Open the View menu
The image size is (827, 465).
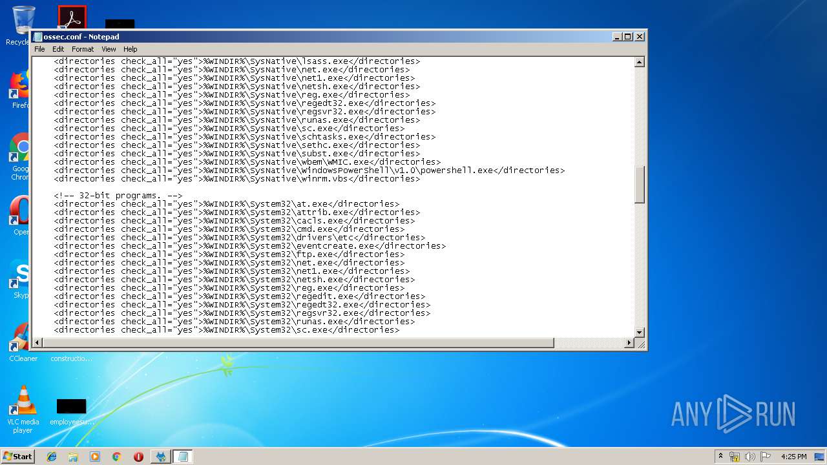[x=109, y=49]
